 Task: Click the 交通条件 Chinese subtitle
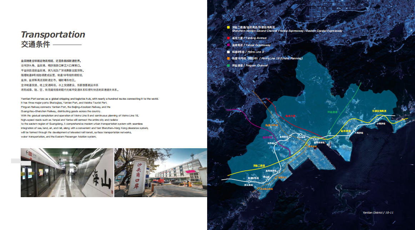pos(35,45)
